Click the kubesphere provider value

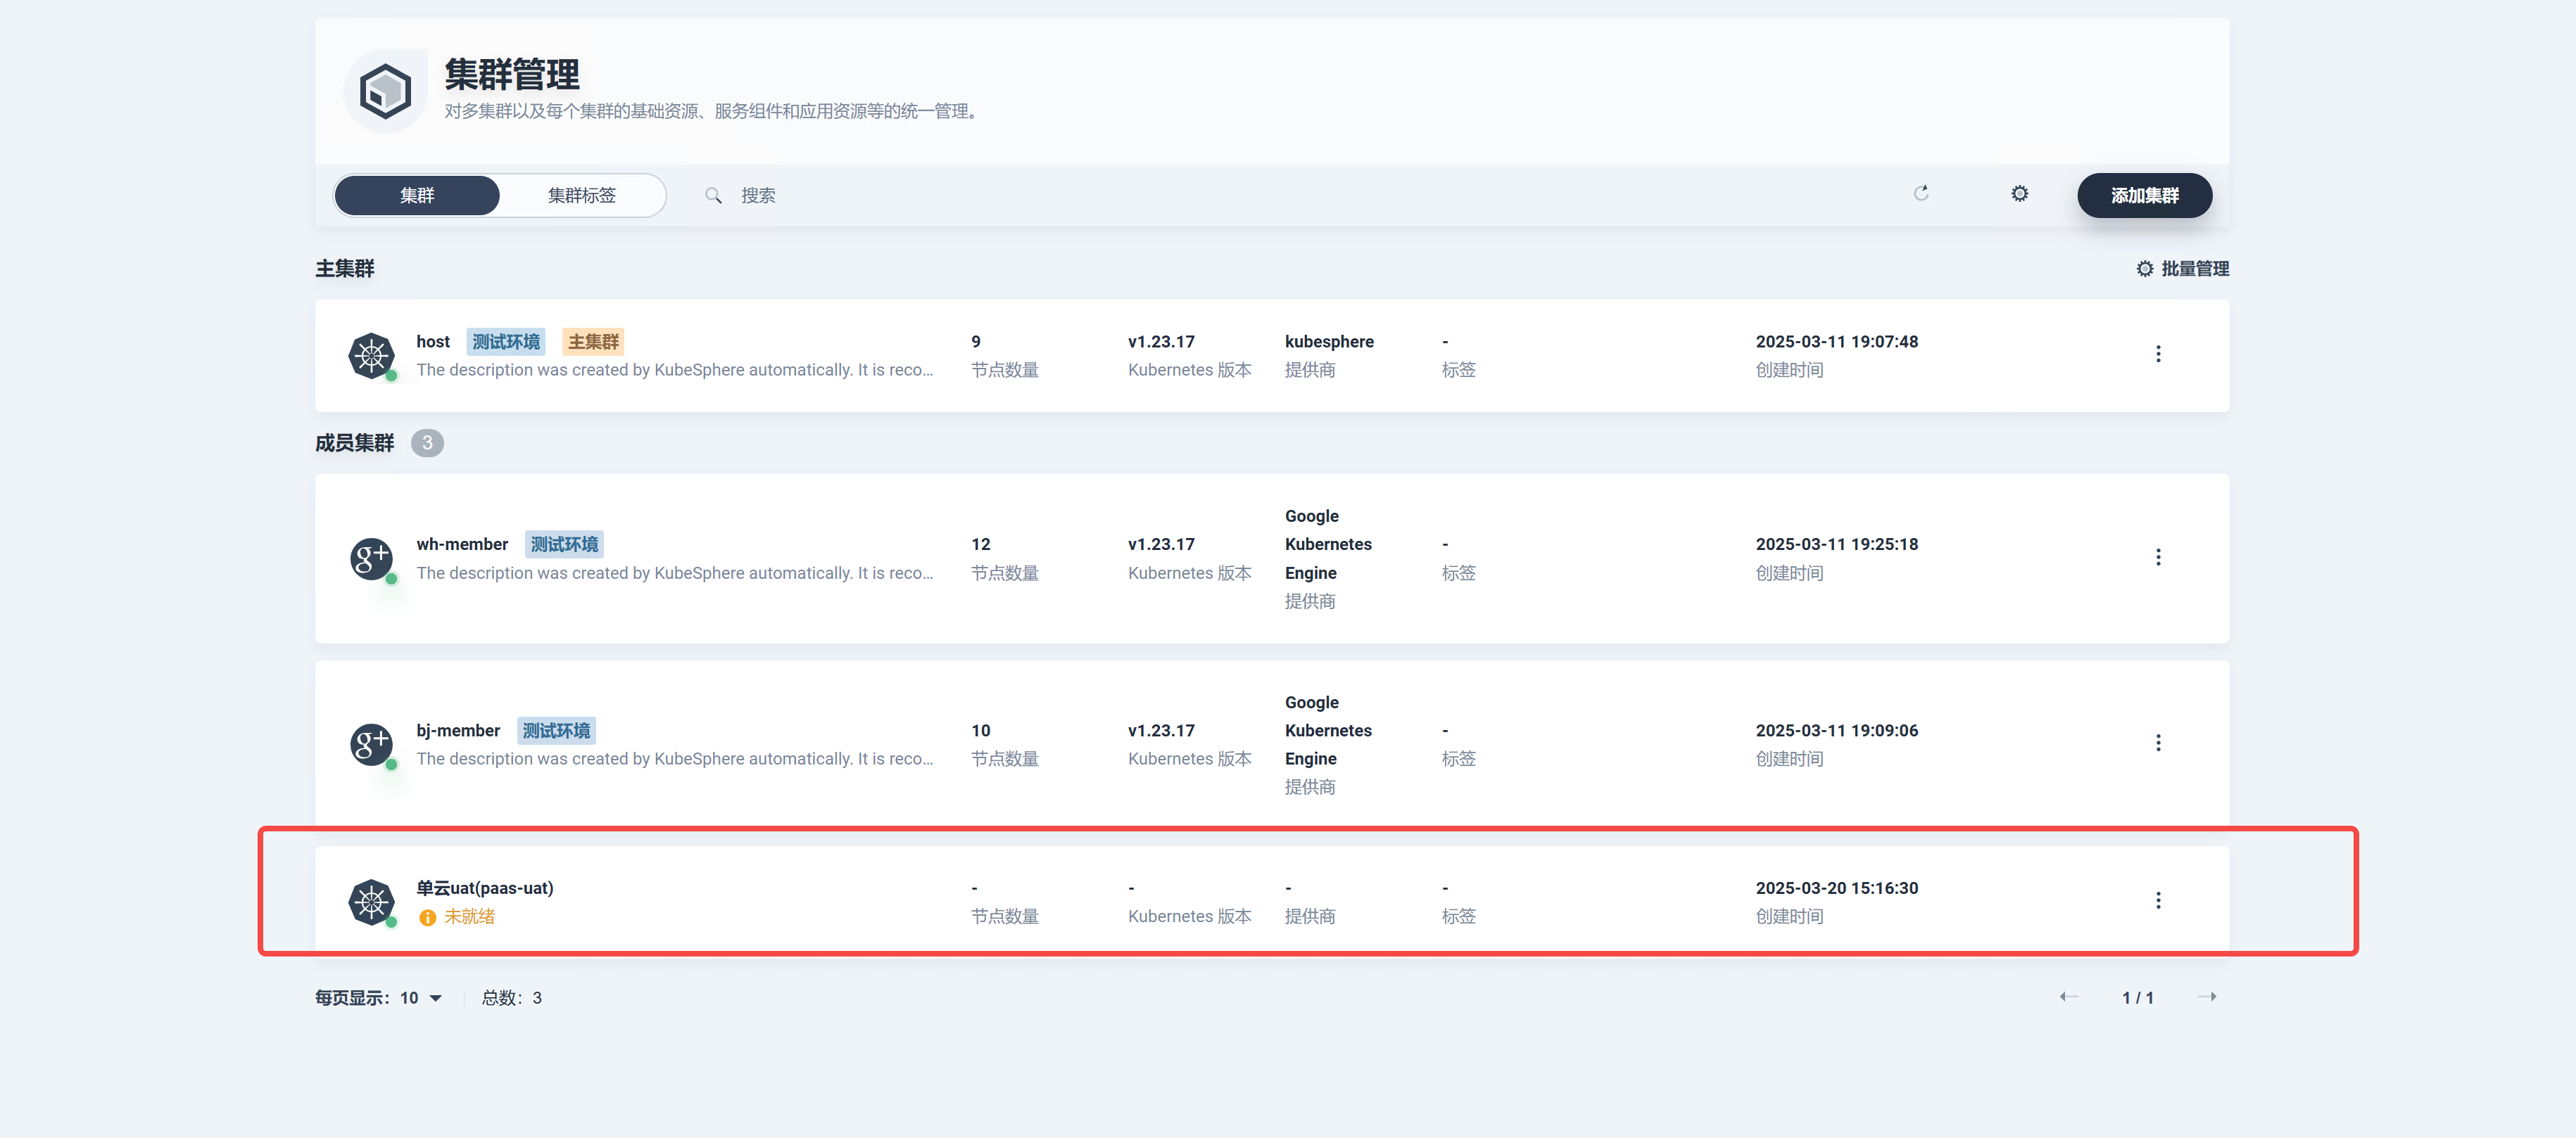1329,342
